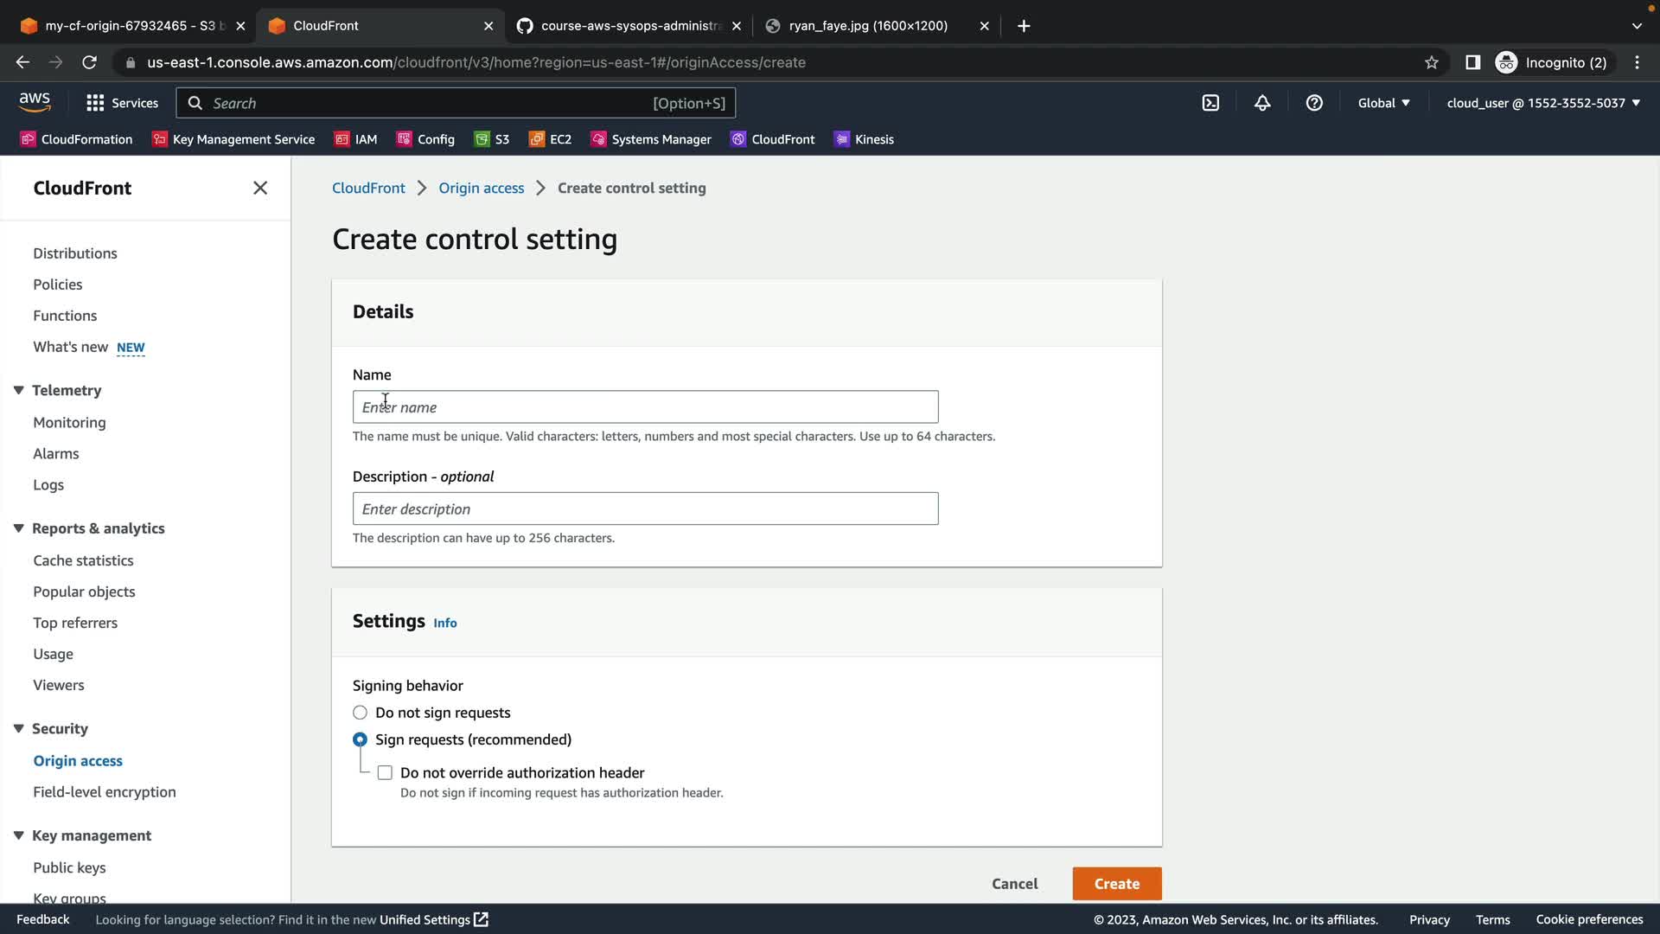The height and width of the screenshot is (934, 1660).
Task: Go to Origin access breadcrumb link
Action: [481, 188]
